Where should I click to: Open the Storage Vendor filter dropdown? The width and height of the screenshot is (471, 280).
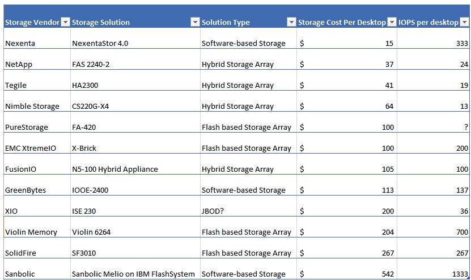65,22
